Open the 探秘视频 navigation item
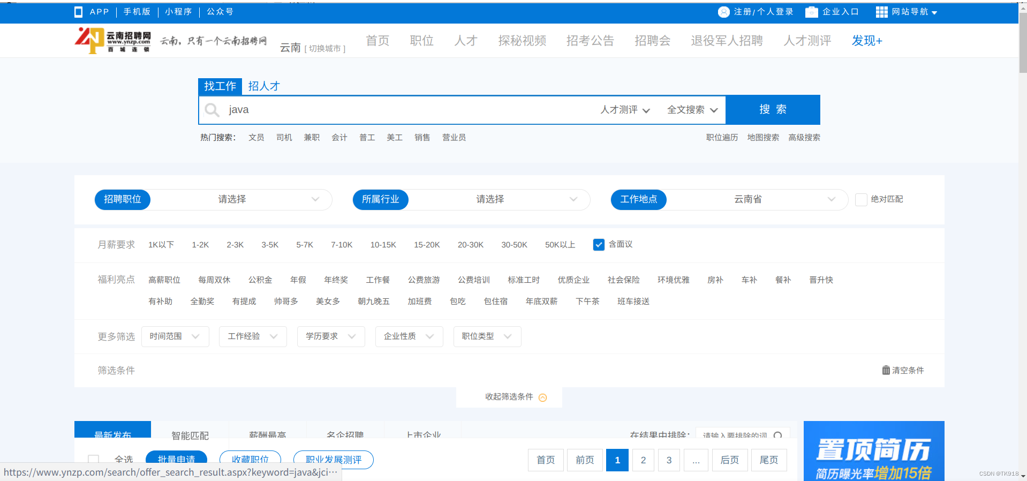The image size is (1027, 481). click(522, 41)
